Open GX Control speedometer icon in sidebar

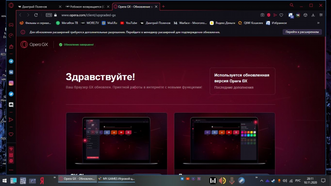click(11, 35)
